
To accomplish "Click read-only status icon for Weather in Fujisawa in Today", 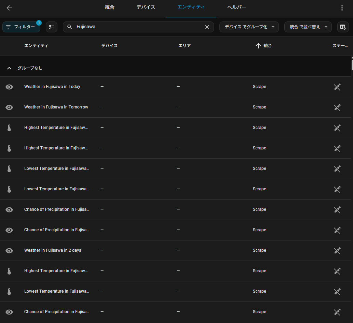I will [x=337, y=87].
